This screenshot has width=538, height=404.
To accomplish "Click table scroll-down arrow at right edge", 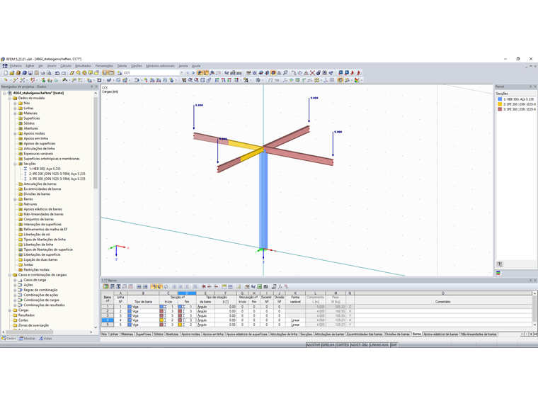I will [534, 325].
